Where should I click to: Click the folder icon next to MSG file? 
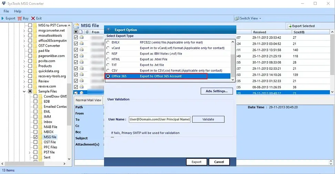click(x=40, y=137)
